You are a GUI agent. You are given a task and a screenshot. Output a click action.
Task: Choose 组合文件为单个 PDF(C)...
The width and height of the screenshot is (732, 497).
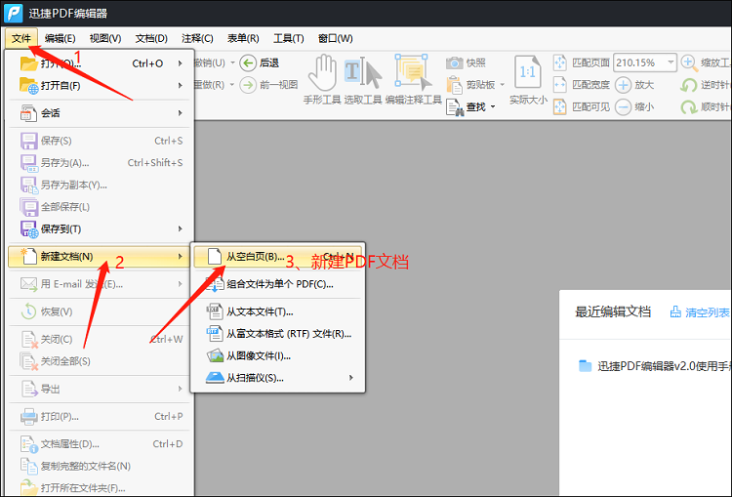click(278, 284)
